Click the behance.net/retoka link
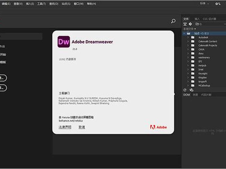 click(71, 121)
